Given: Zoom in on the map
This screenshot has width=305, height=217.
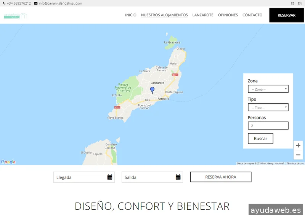Looking at the screenshot, I should click(x=298, y=145).
